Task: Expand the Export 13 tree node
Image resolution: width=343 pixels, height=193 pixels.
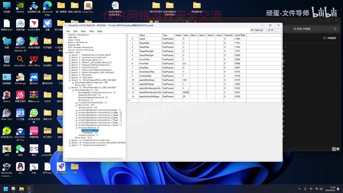Action: [x=70, y=140]
